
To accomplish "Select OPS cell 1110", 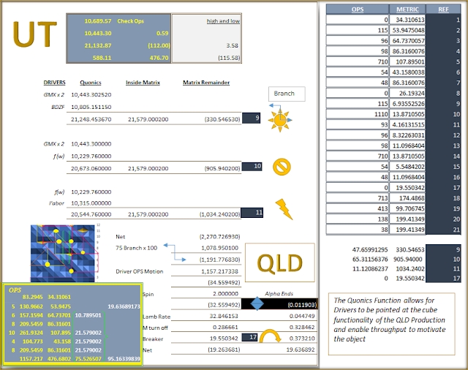I will [358, 114].
